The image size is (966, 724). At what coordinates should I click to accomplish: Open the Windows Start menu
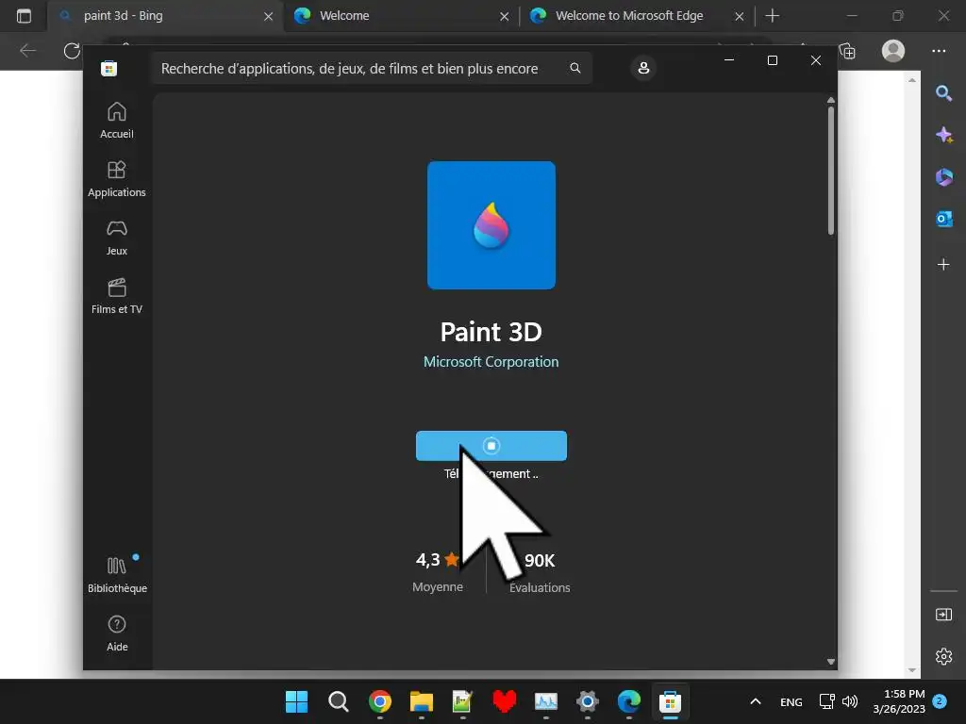pos(296,701)
